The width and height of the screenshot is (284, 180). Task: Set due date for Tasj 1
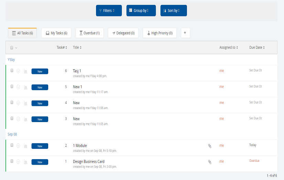(255, 70)
